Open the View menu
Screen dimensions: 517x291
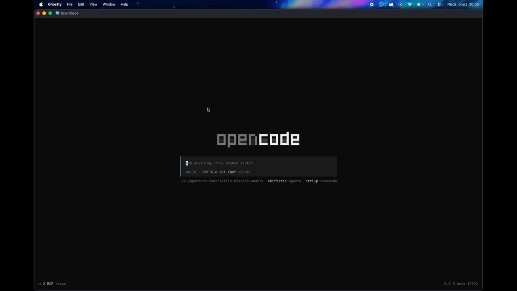tap(93, 4)
